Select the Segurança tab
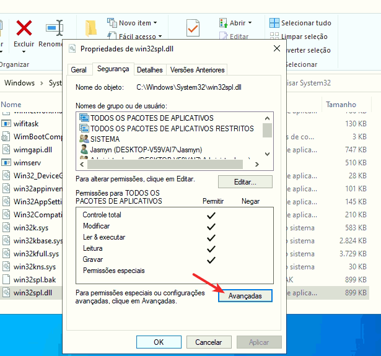 pos(113,69)
